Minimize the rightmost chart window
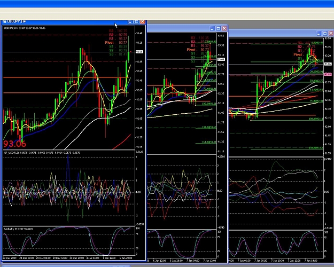The height and width of the screenshot is (267, 334). click(319, 34)
